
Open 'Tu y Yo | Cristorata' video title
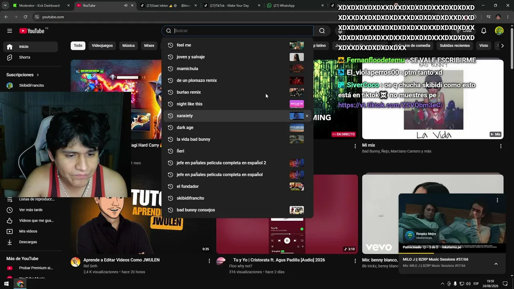[279, 260]
